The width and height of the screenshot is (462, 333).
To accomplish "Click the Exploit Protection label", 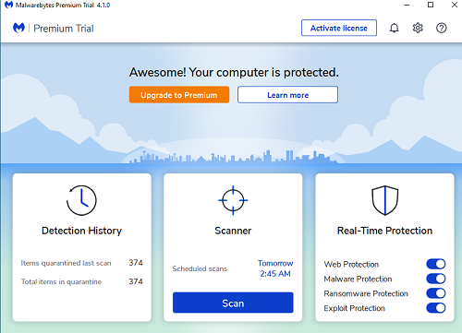I will tap(354, 308).
